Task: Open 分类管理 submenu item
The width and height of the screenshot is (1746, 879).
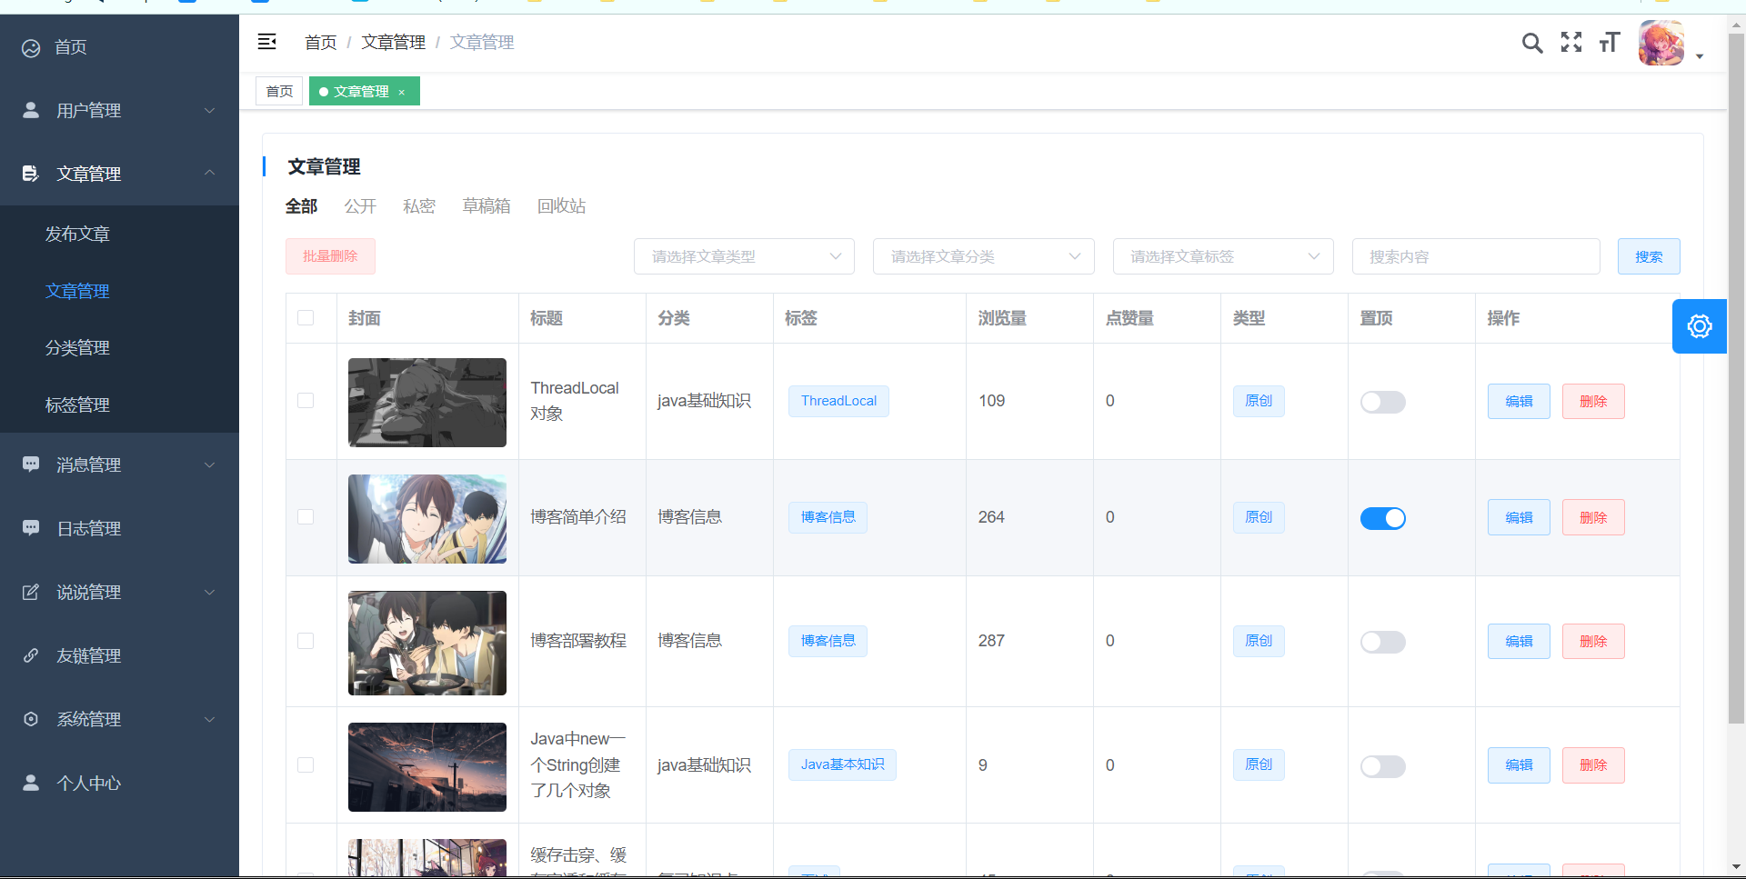Action: 119,347
